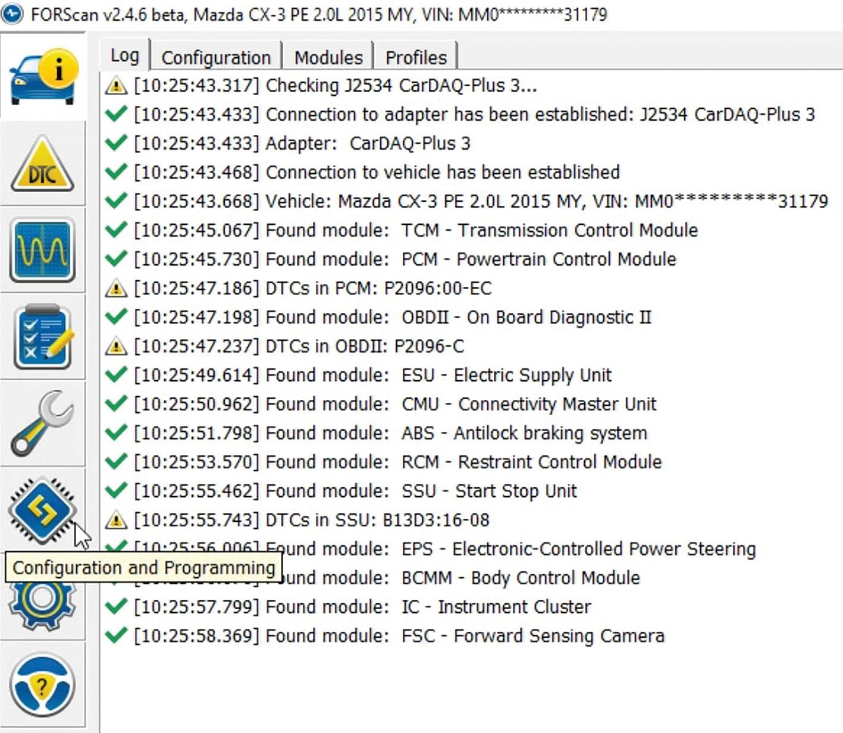Open Configuration and Programming chip icon
The image size is (843, 733).
point(42,510)
